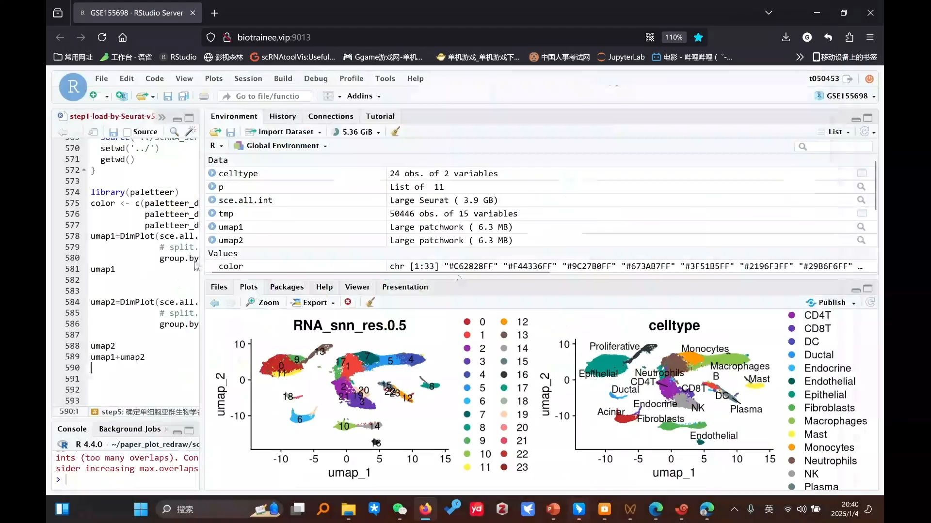The width and height of the screenshot is (931, 523).
Task: Click the save all files icon
Action: (183, 96)
